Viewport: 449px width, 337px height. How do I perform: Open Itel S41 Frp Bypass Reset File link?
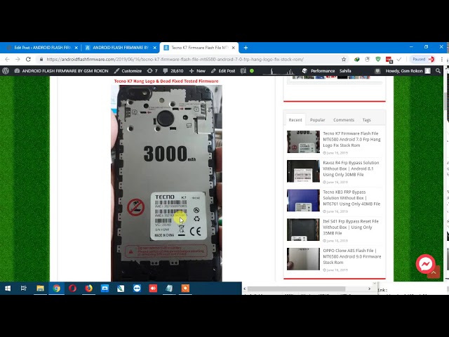coord(351,227)
